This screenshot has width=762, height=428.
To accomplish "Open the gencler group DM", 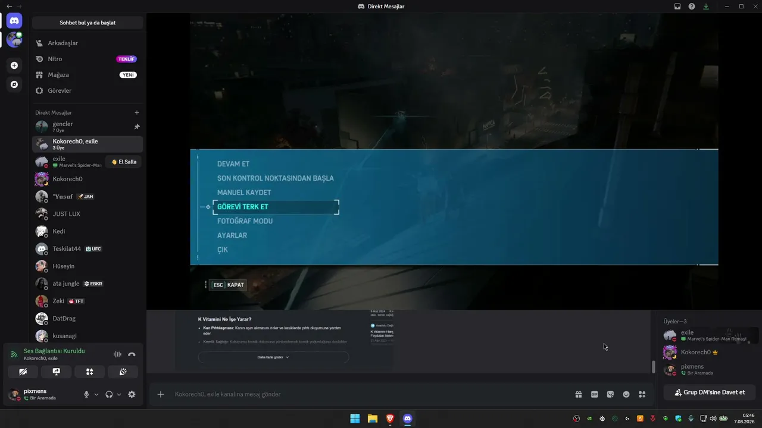I will pyautogui.click(x=88, y=127).
